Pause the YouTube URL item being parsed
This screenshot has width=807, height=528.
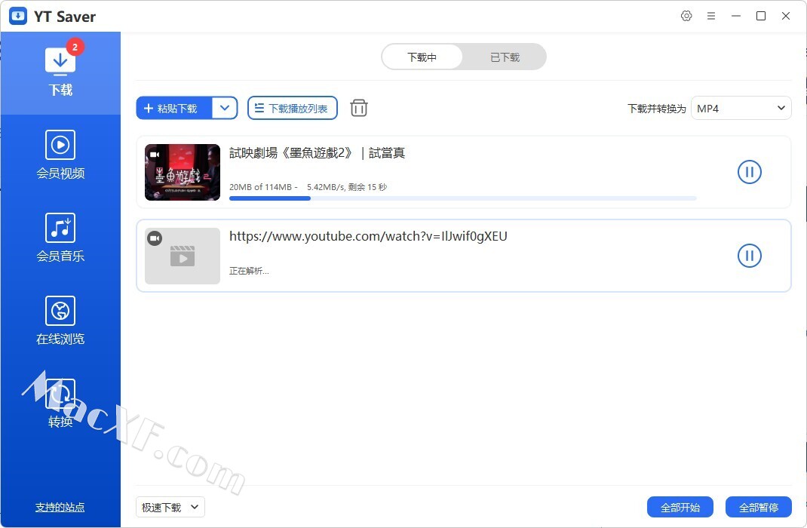pyautogui.click(x=749, y=255)
